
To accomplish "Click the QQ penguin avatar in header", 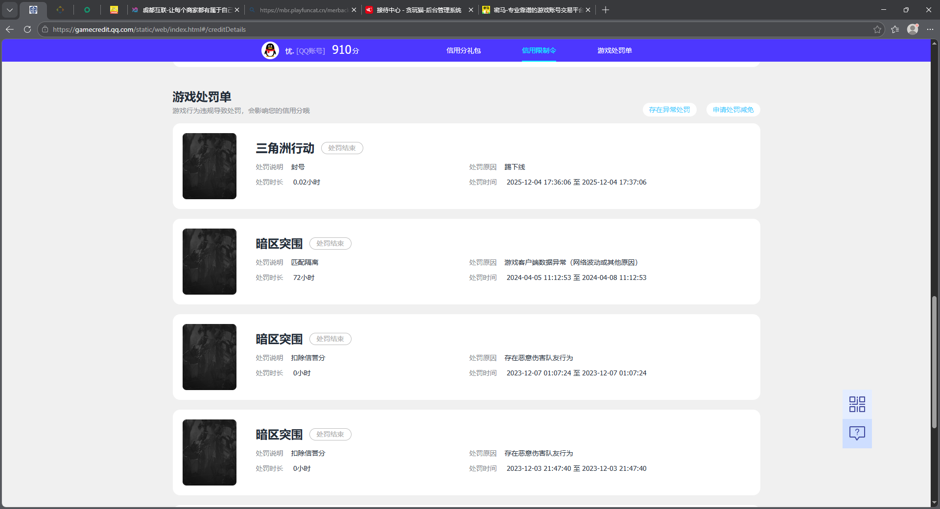I will tap(270, 50).
